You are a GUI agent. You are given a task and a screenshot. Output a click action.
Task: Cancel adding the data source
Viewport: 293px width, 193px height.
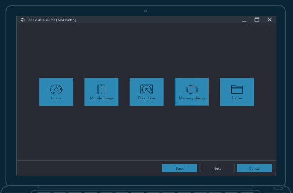coord(254,168)
